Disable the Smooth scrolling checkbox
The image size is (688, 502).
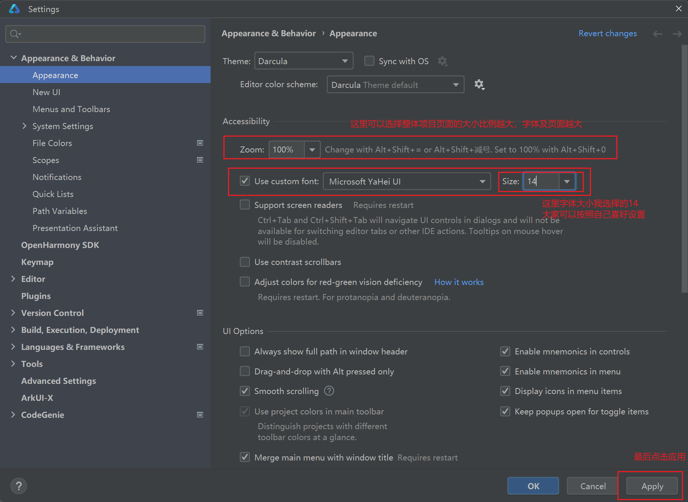coord(245,391)
